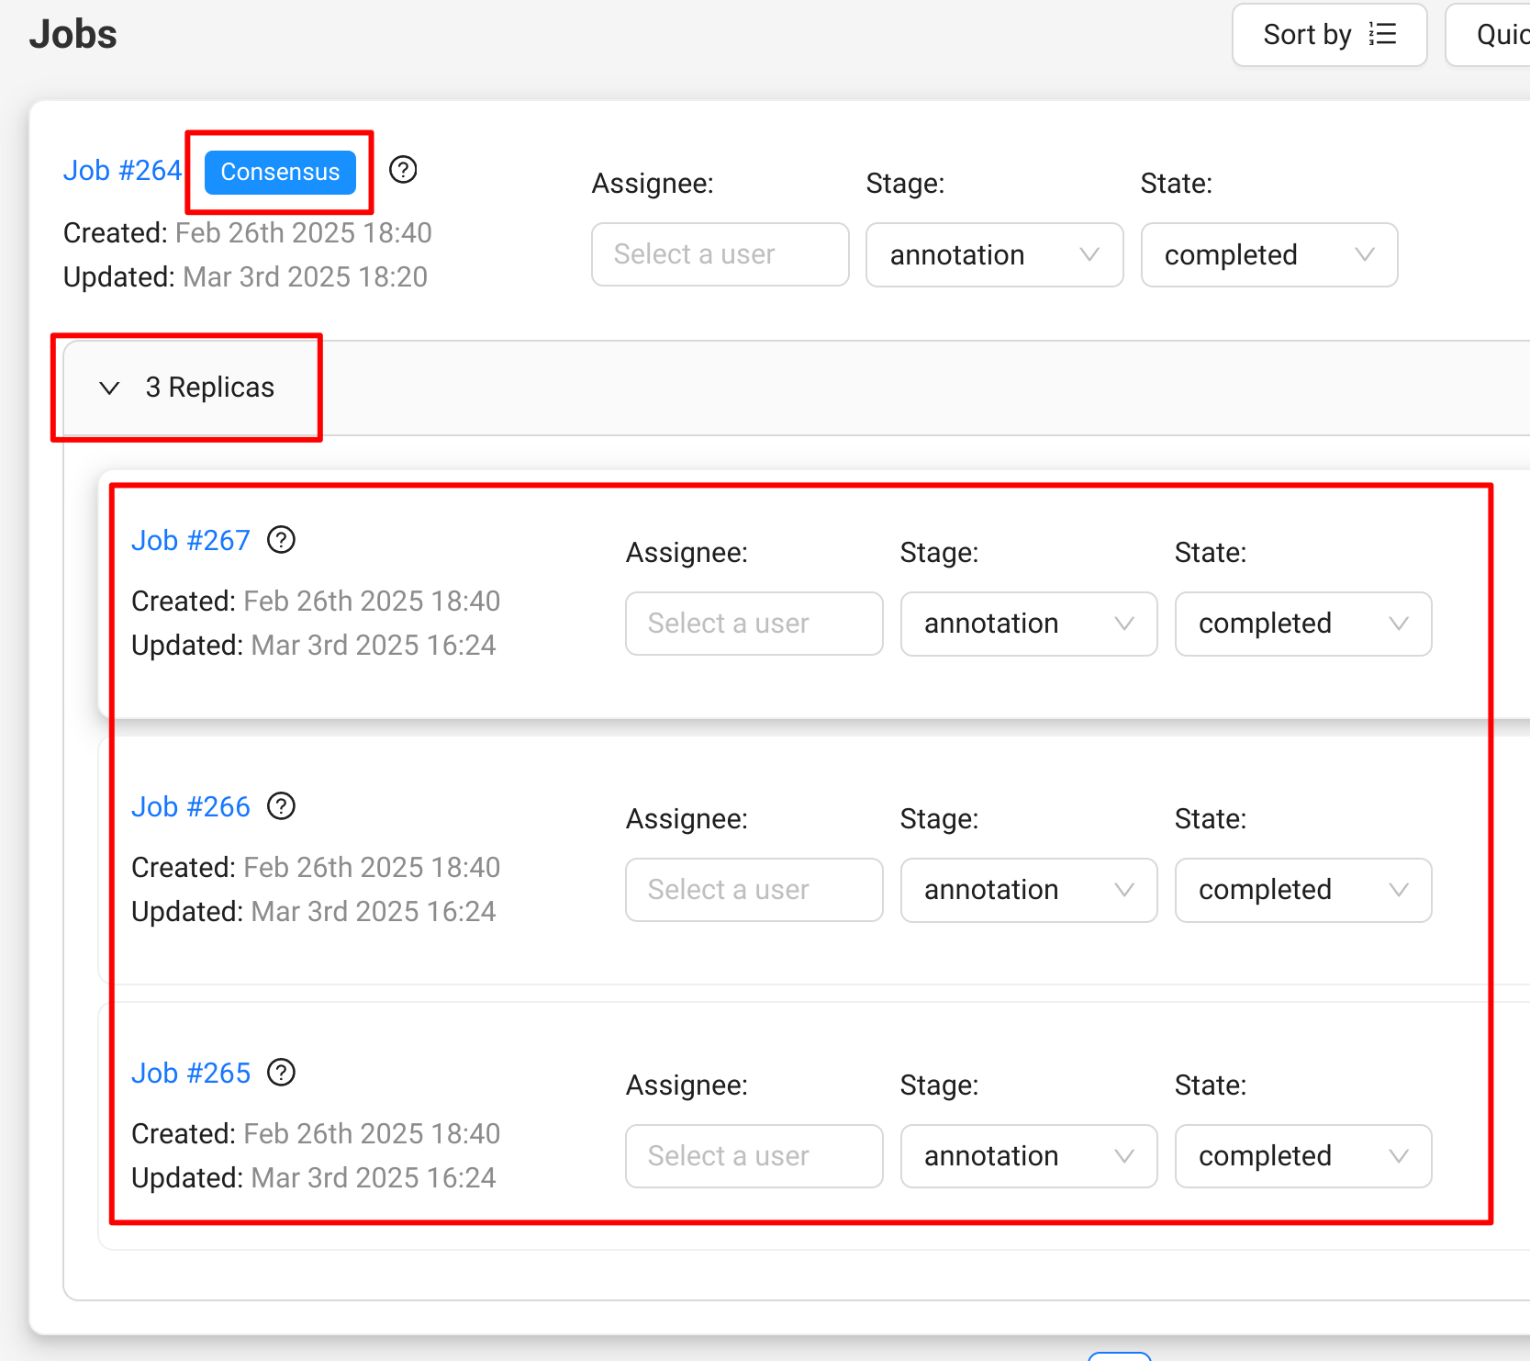Open State dropdown for Job #266
Viewport: 1530px width, 1361px height.
[x=1302, y=890]
